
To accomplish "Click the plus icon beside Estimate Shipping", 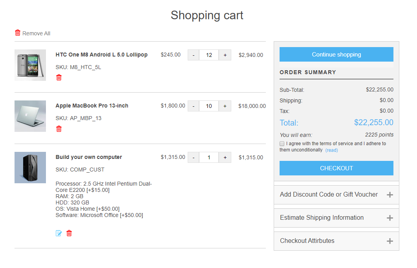I will tap(390, 218).
